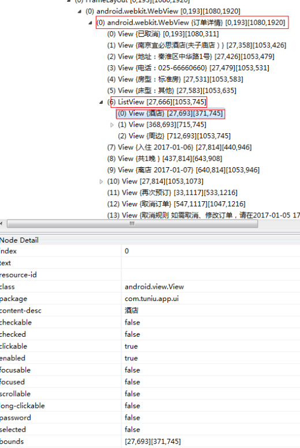This screenshot has height=448, width=300.
Task: Click the package property label
Action: (13, 299)
